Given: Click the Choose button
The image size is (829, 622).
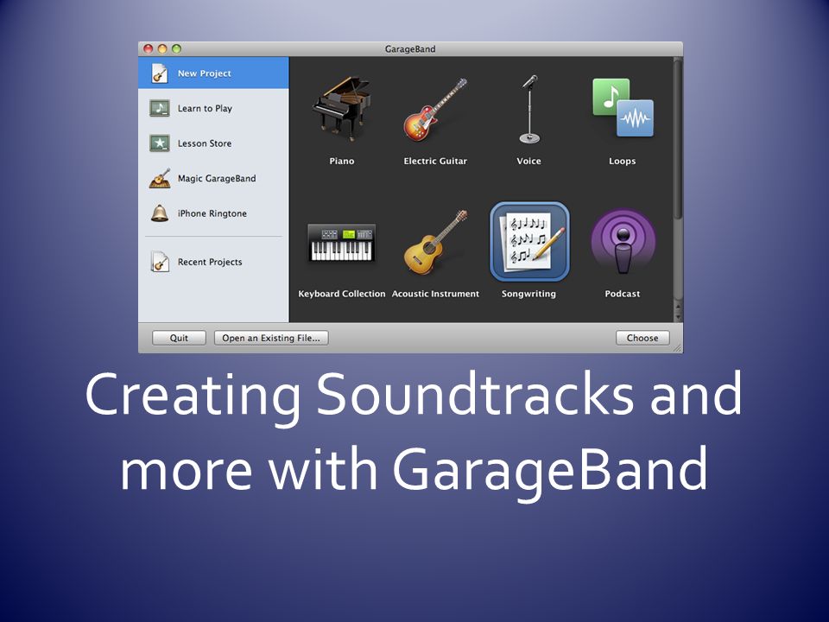Looking at the screenshot, I should point(642,338).
